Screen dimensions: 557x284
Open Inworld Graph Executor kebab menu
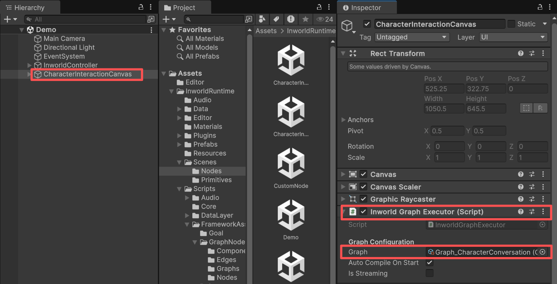point(543,212)
